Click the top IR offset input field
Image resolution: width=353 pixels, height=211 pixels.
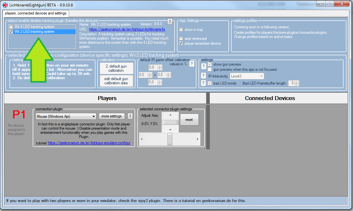153,67
